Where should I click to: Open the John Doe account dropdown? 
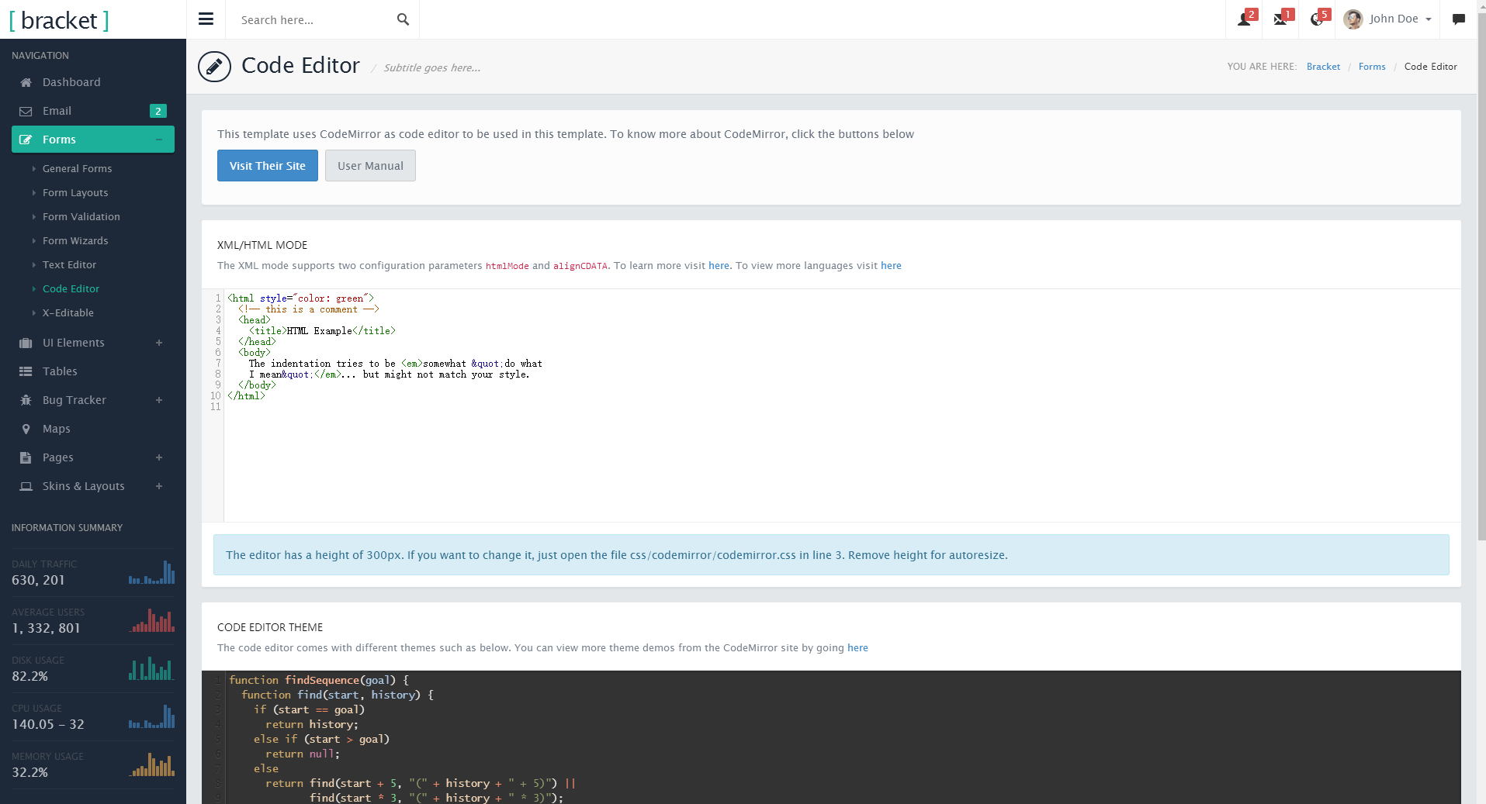(1388, 19)
